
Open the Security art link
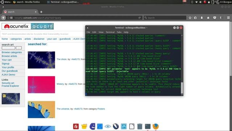coord(8,83)
